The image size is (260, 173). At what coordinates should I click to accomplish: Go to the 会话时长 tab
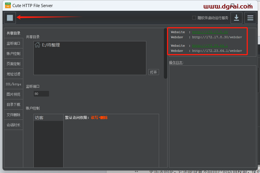(x=13, y=125)
